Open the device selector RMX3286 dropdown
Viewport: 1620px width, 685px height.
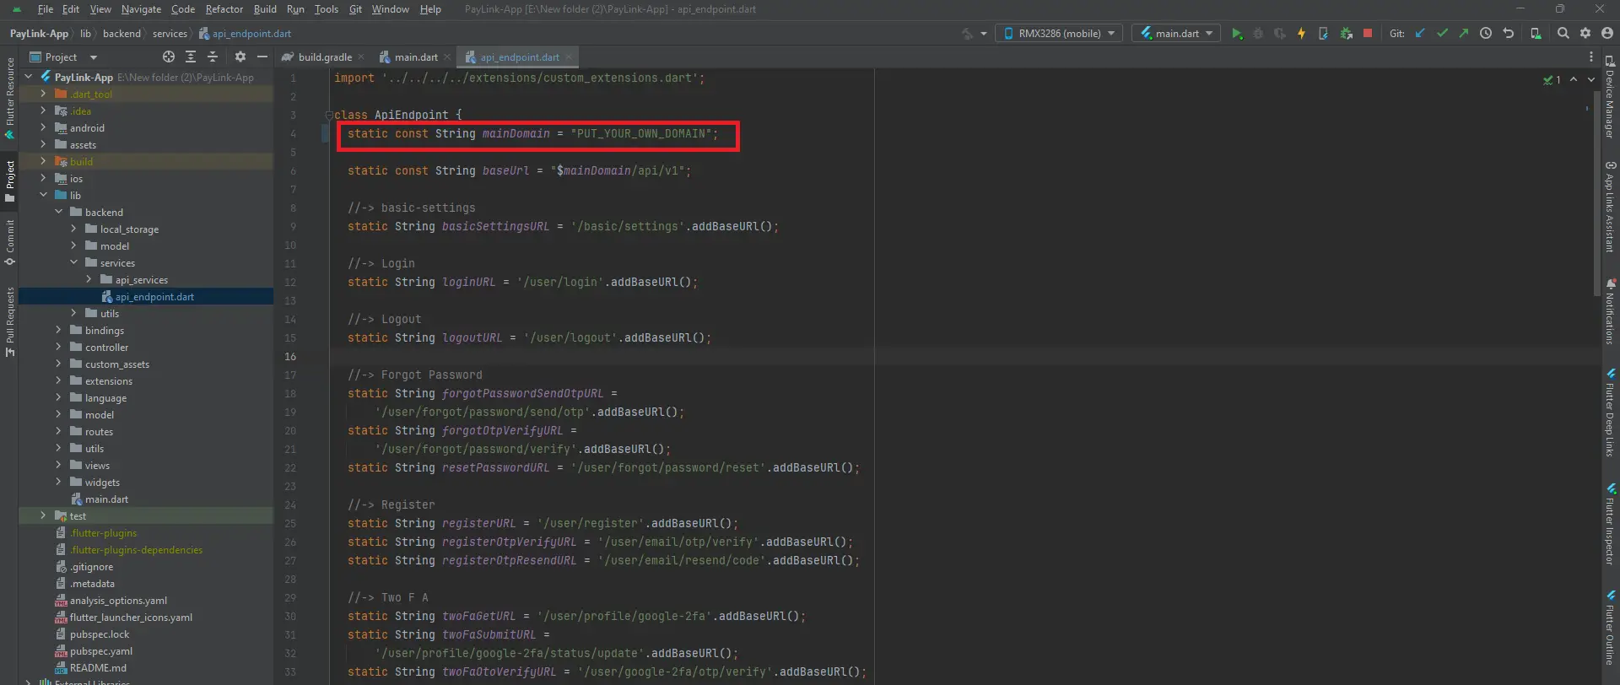[1060, 34]
